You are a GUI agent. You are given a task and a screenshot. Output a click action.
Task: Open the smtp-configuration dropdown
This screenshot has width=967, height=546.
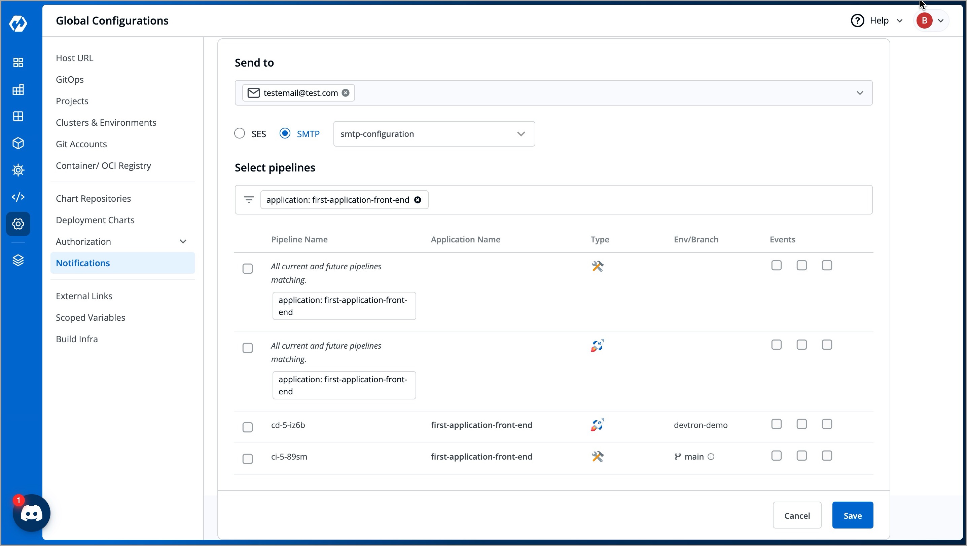[434, 133]
